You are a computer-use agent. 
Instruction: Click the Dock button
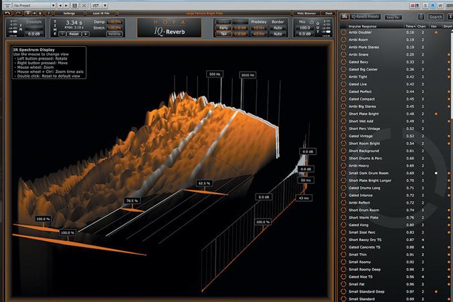coord(329,13)
